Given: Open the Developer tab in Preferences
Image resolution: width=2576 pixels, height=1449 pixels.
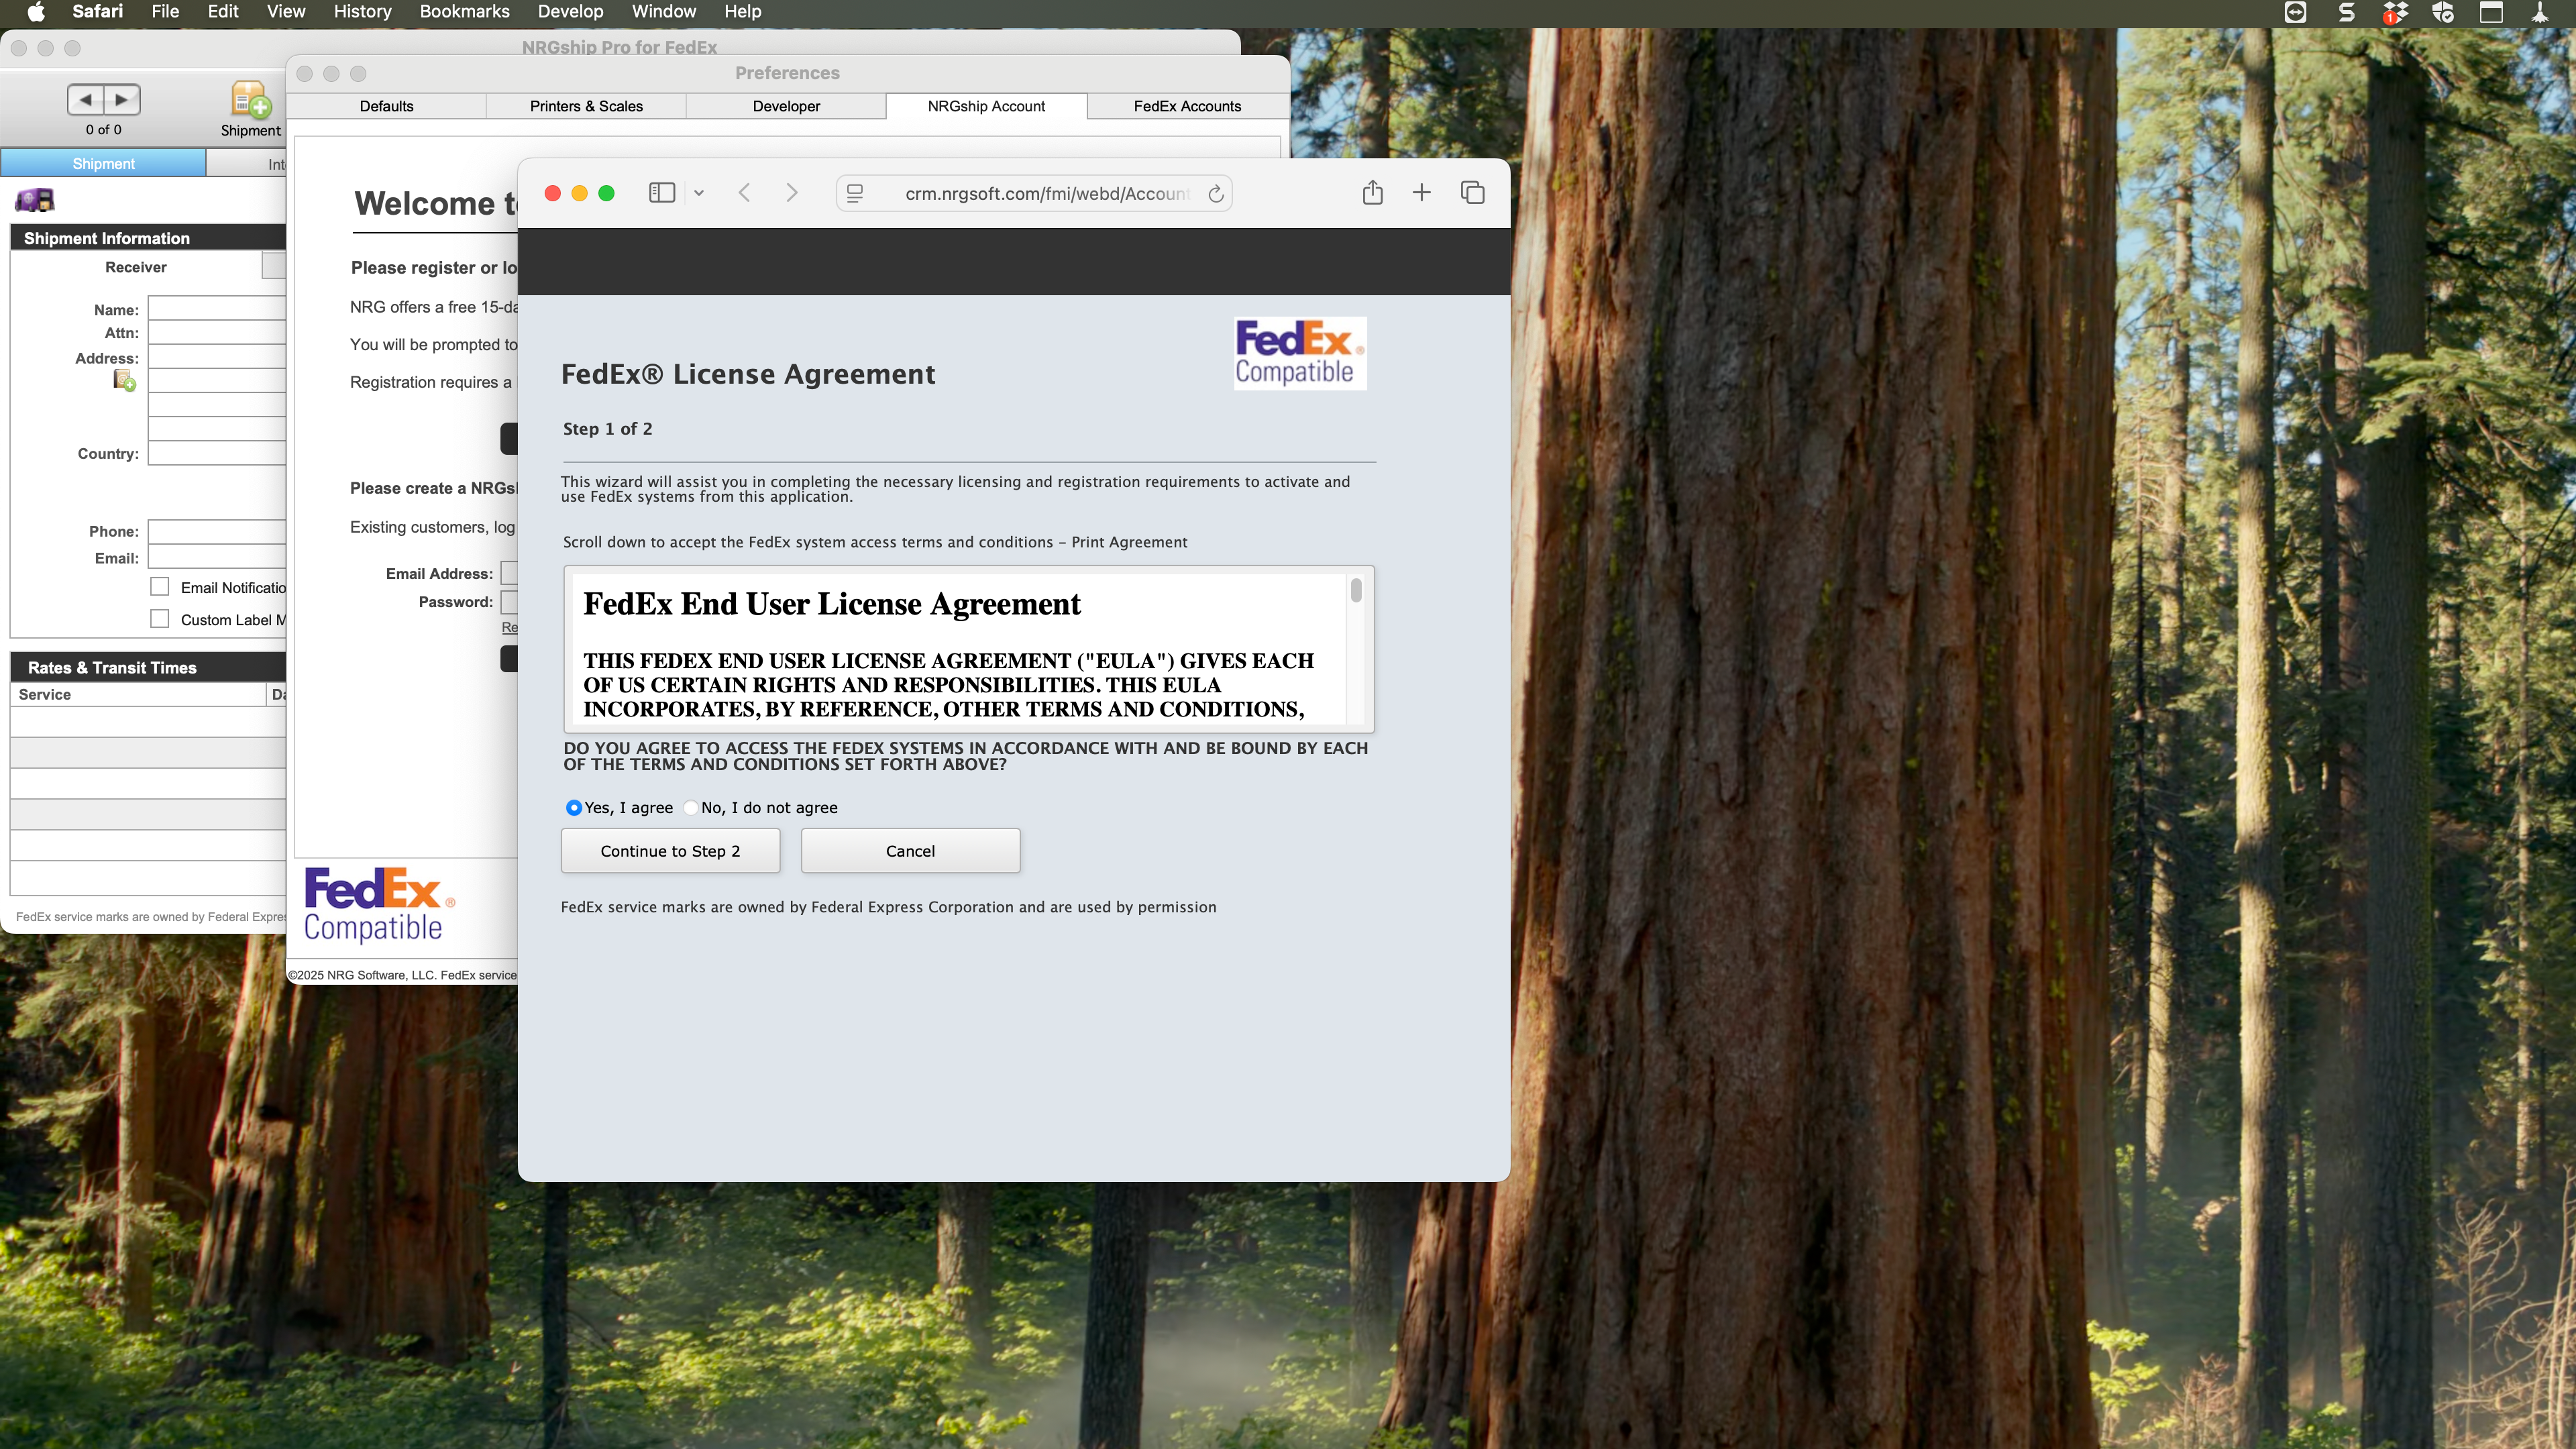Looking at the screenshot, I should (786, 106).
